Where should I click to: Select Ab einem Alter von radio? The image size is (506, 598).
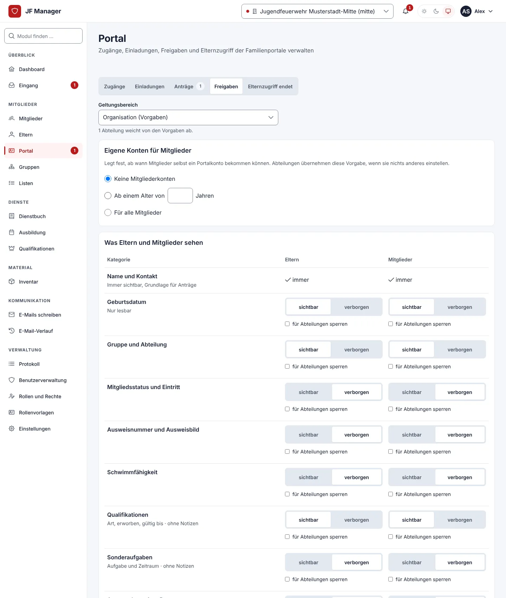[x=108, y=196]
